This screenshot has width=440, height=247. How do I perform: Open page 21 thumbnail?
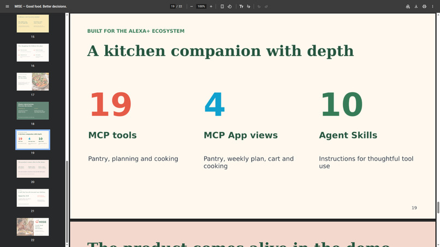(x=33, y=198)
